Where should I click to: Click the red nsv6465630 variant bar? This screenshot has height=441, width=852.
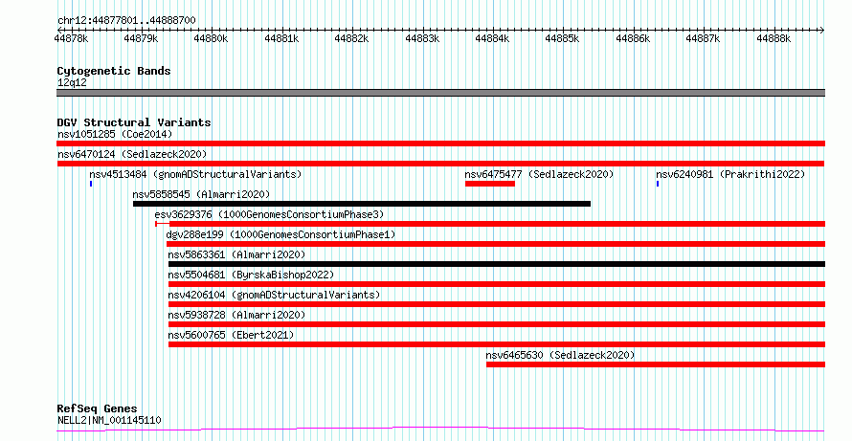click(x=656, y=364)
